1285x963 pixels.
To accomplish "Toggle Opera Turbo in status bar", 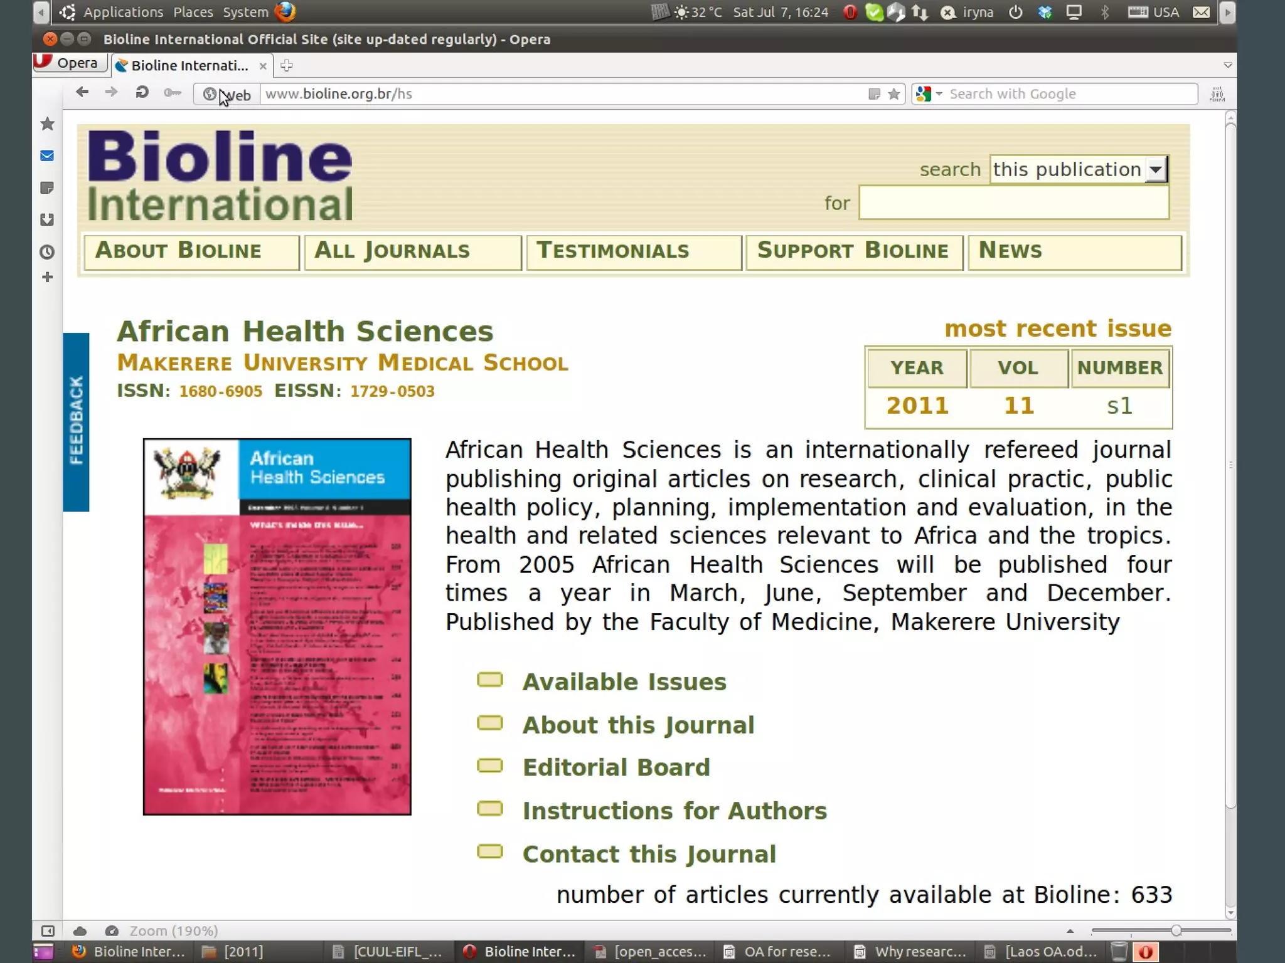I will [x=112, y=931].
